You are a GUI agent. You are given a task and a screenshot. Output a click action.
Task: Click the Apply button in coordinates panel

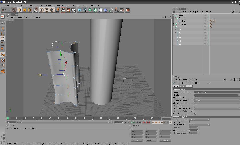(x=165, y=140)
